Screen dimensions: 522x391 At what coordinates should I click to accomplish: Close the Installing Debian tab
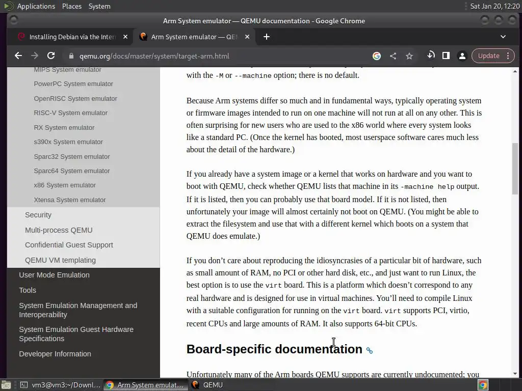point(125,37)
